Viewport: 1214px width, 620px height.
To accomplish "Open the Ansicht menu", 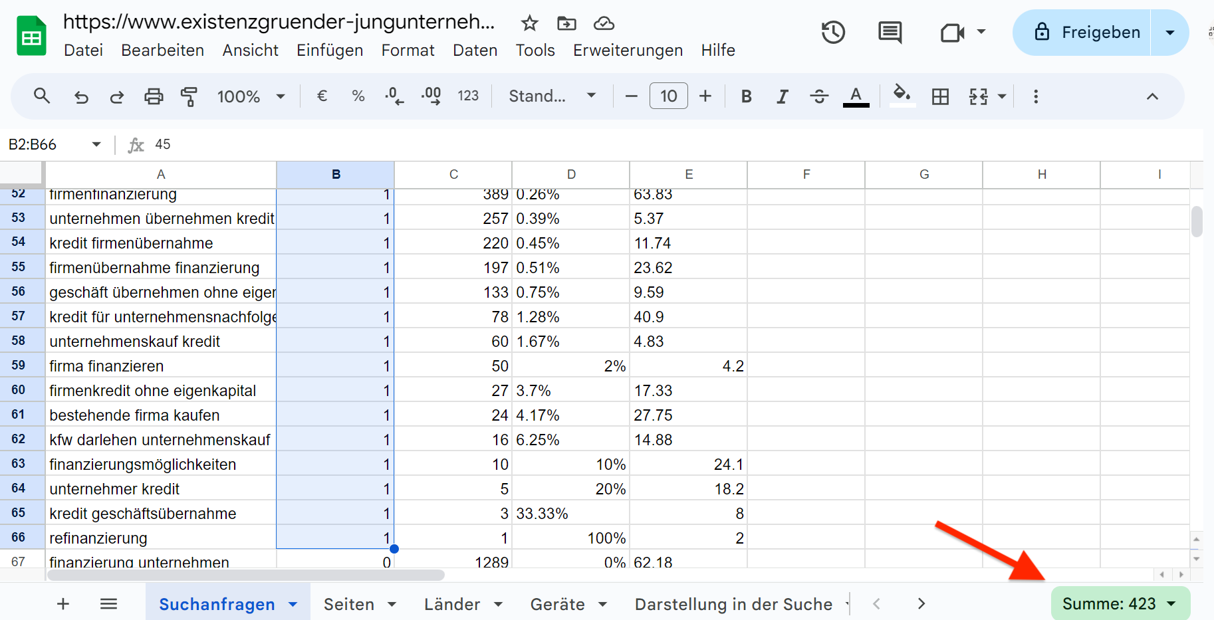I will [x=250, y=51].
